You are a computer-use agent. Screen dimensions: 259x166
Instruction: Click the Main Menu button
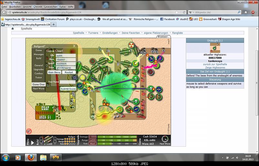(x=54, y=72)
